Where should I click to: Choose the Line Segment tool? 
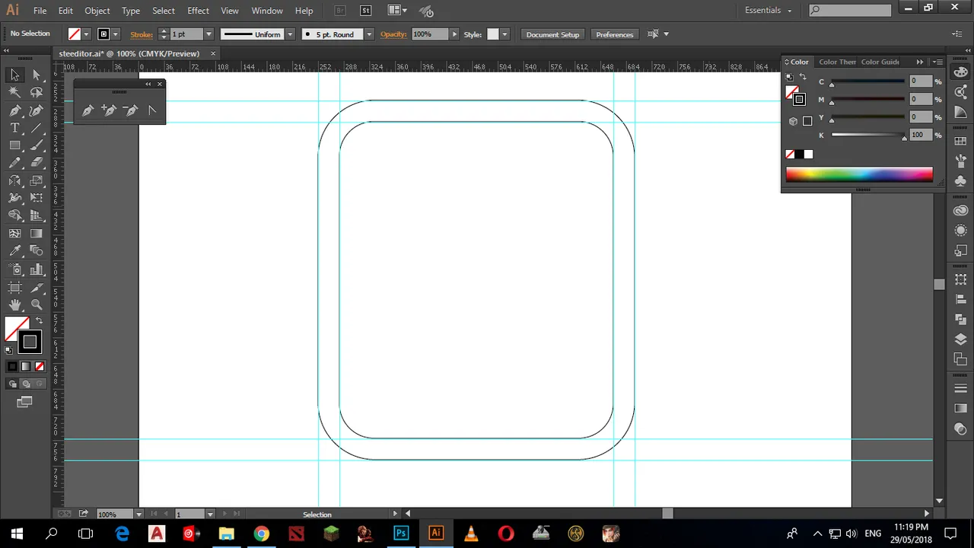tap(37, 128)
